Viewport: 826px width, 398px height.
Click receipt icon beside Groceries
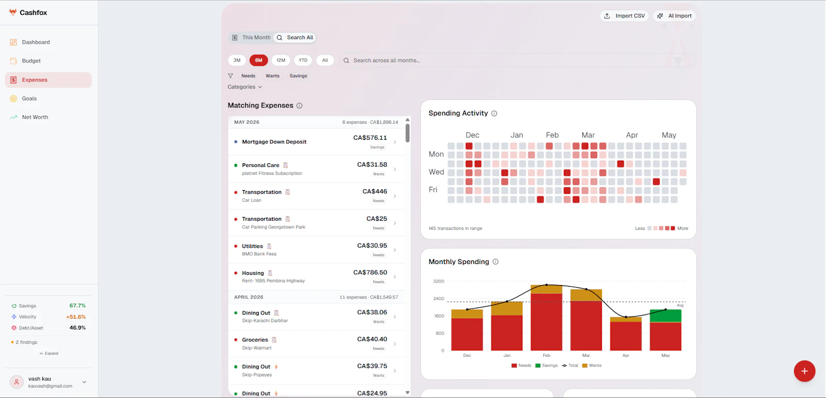[x=274, y=340]
